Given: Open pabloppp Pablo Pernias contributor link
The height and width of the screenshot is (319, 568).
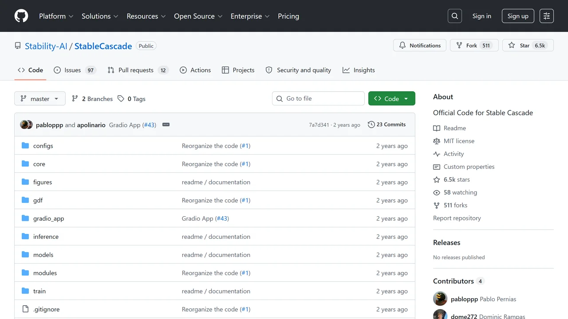Looking at the screenshot, I should [484, 299].
